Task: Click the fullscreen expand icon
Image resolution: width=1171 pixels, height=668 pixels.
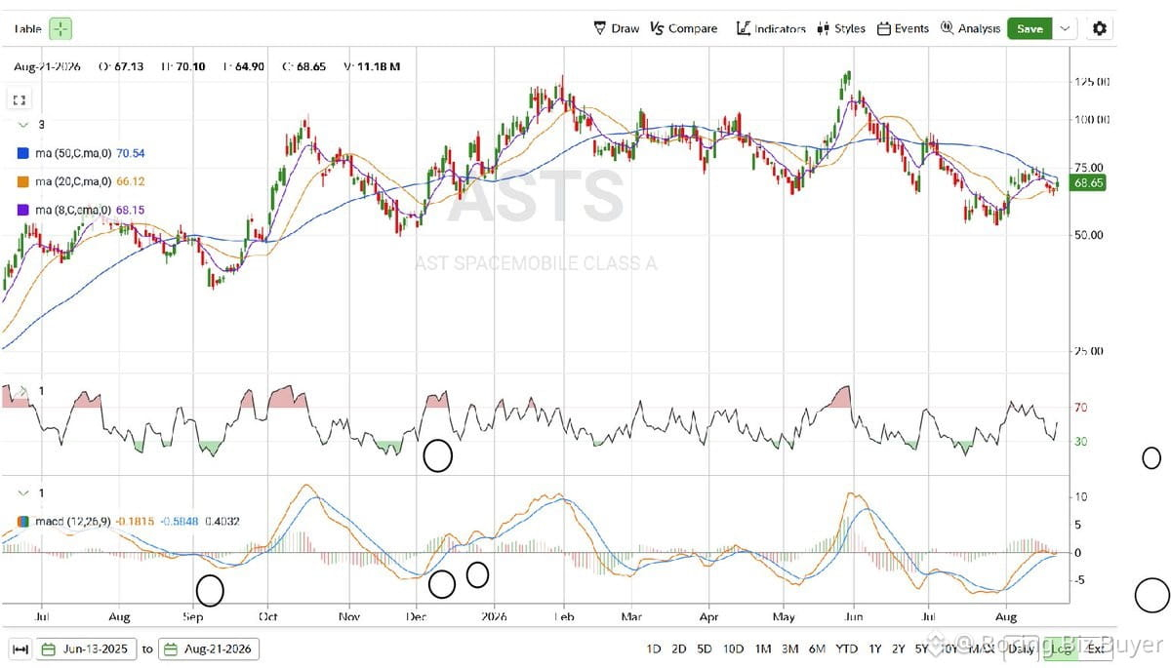Action: click(19, 99)
